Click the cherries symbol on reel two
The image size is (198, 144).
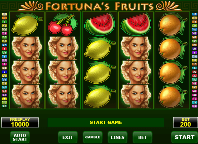(63, 24)
